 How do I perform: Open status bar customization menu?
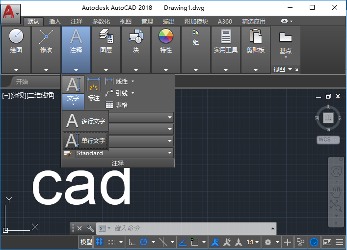tap(339, 242)
